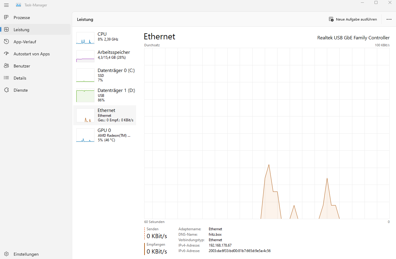Select Datenträger 0 (C:) graph thumbnail

click(x=85, y=75)
